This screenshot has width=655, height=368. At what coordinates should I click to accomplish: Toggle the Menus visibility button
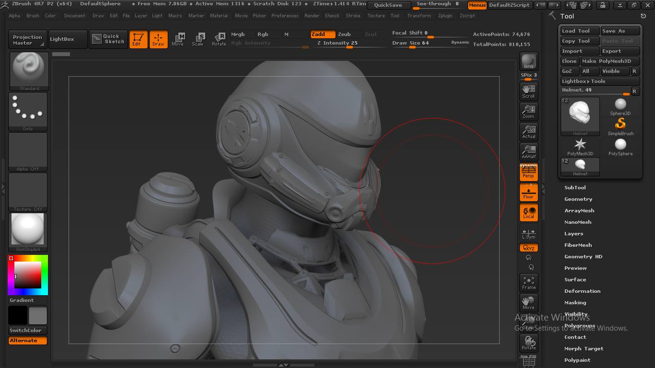(477, 5)
